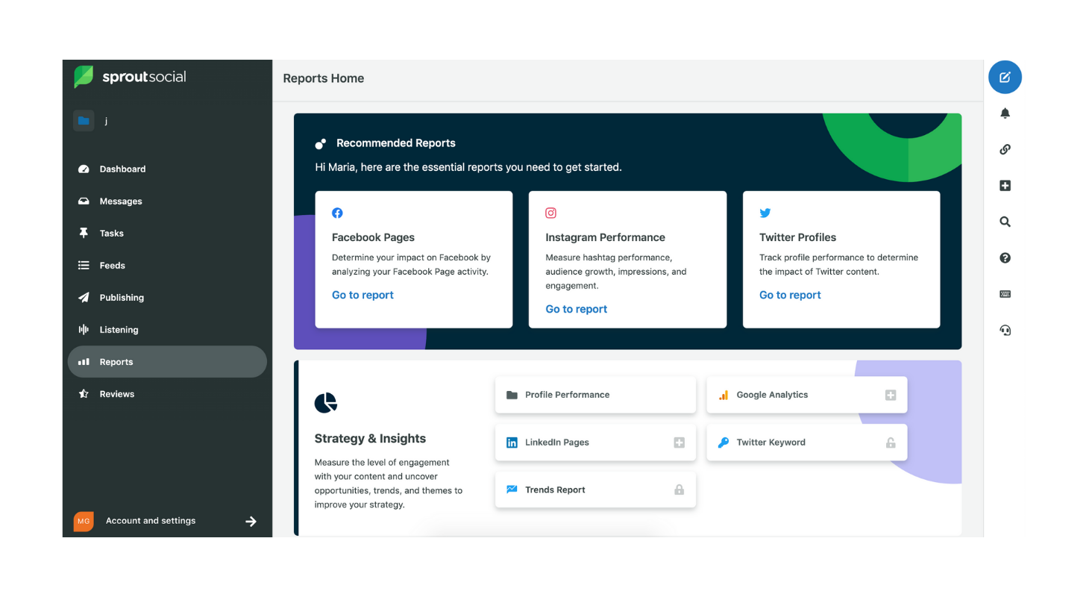
Task: Click the Twitter bird icon on Twitter Profiles card
Action: [x=765, y=213]
